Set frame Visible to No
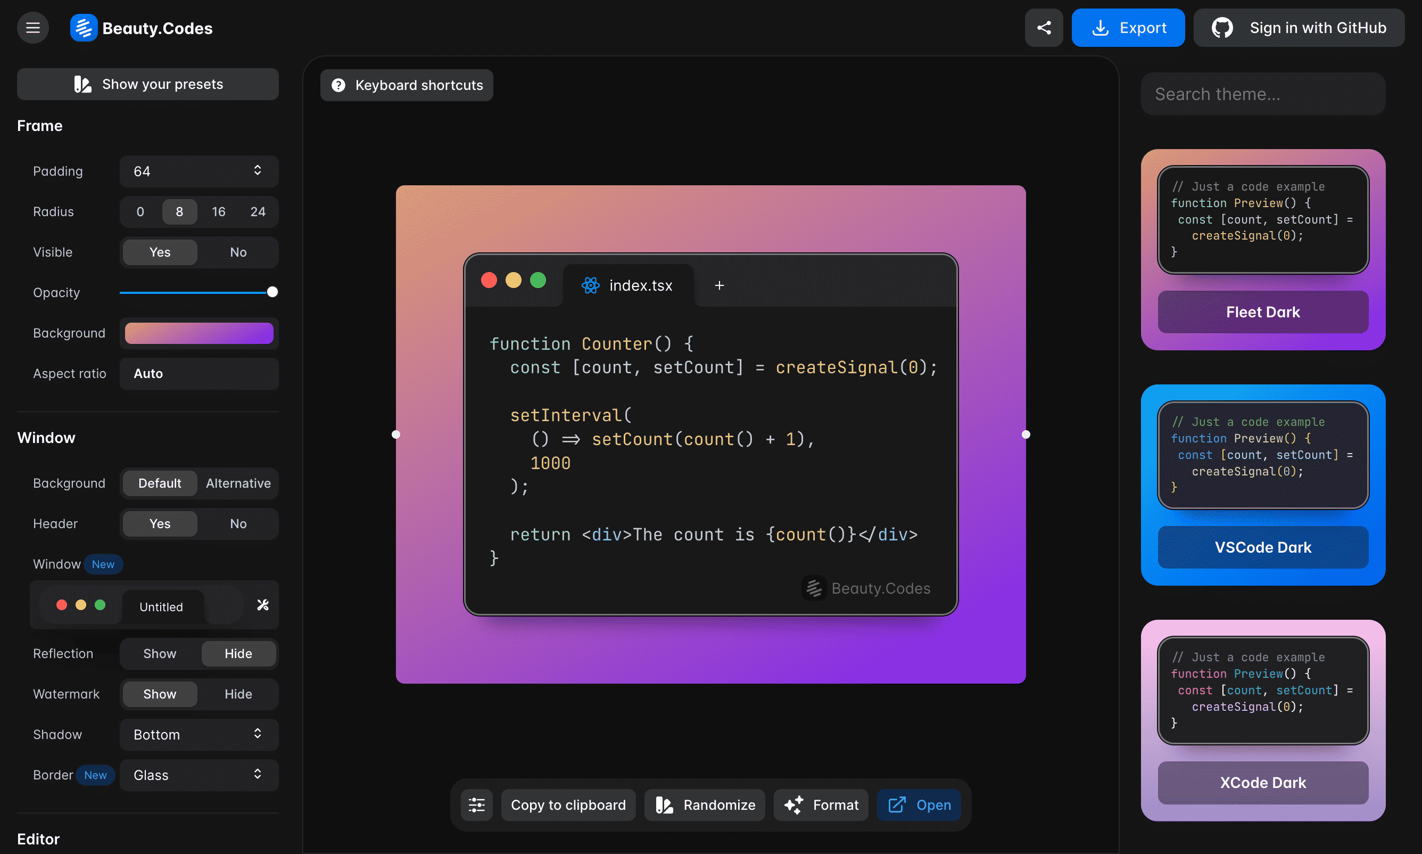The width and height of the screenshot is (1422, 854). [x=238, y=252]
